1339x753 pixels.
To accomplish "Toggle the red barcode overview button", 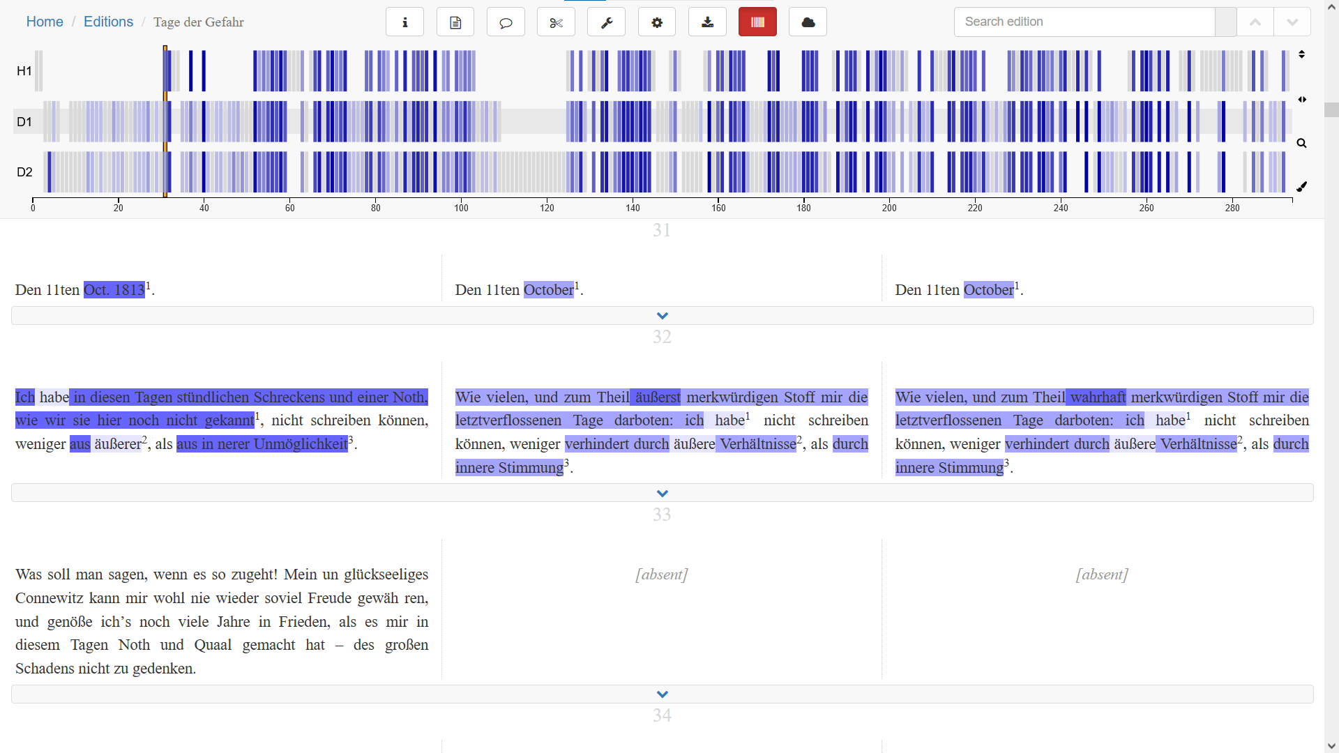I will click(757, 22).
